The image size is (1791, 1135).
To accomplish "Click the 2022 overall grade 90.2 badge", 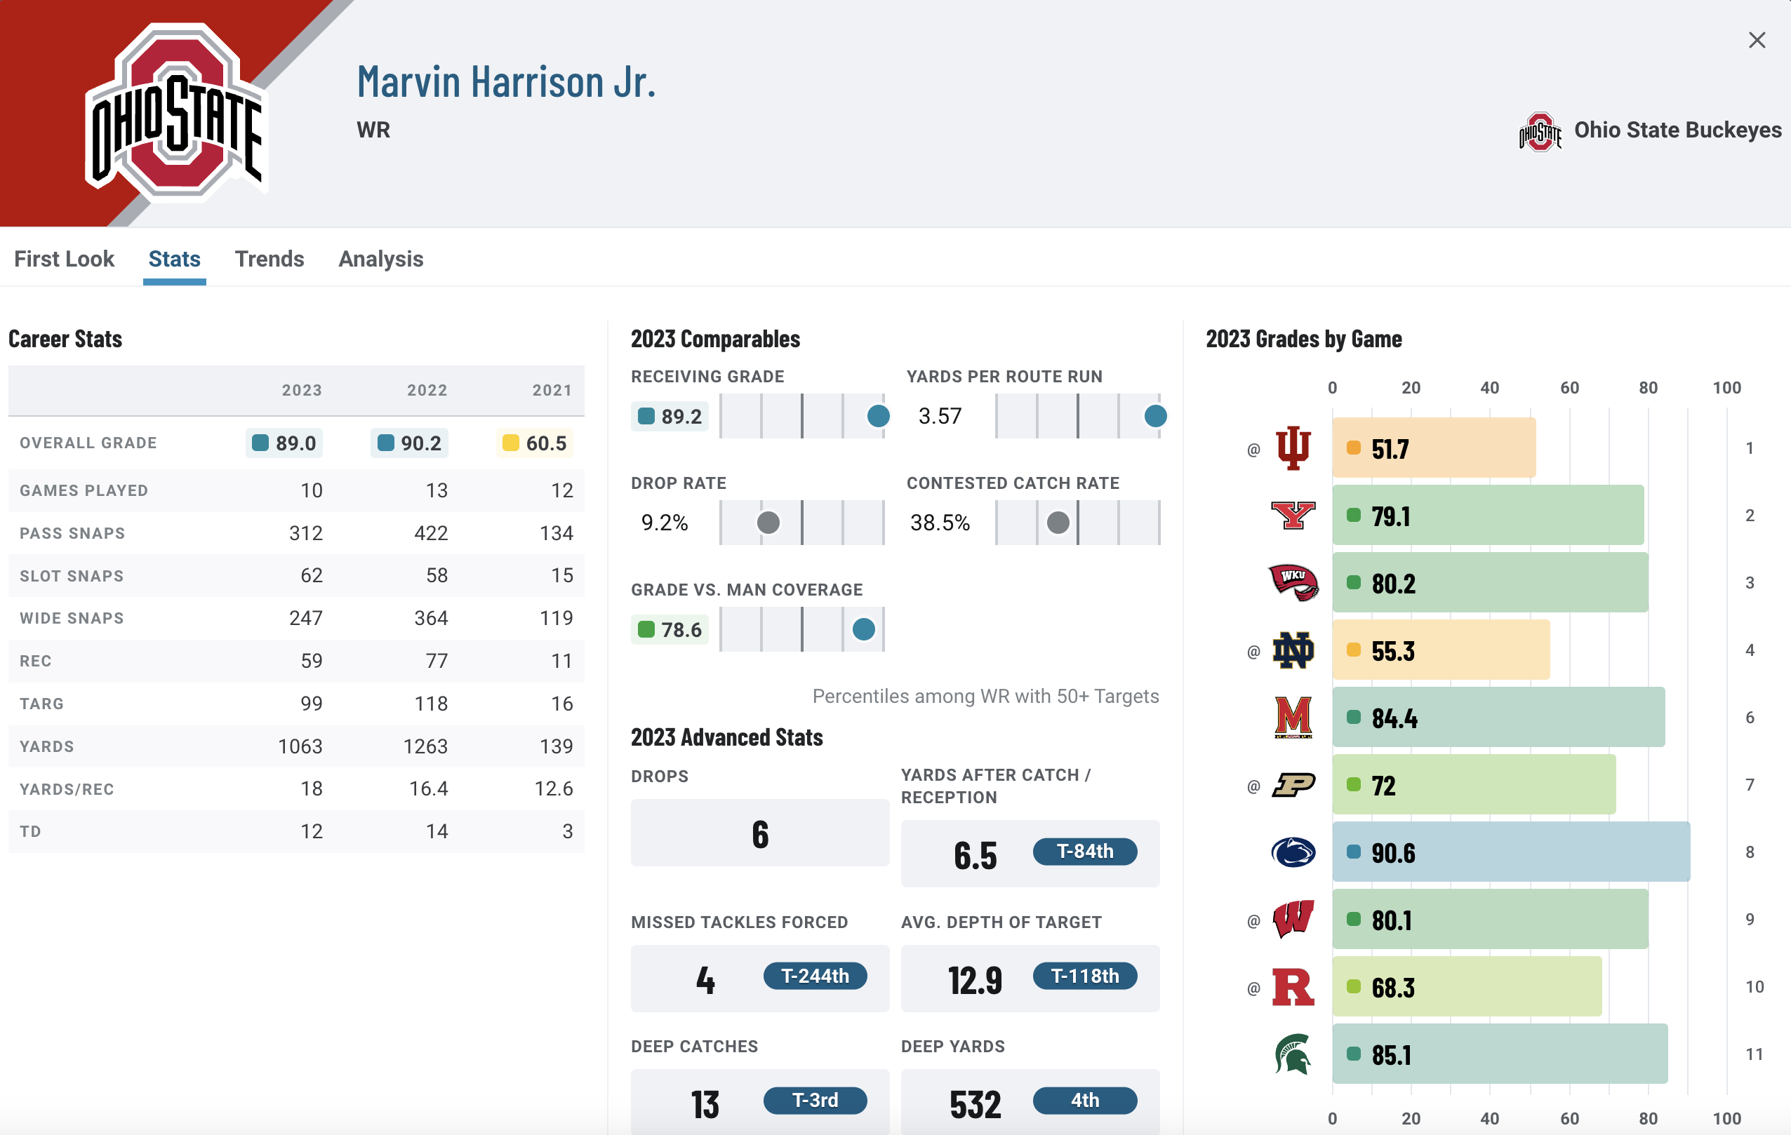I will click(409, 443).
